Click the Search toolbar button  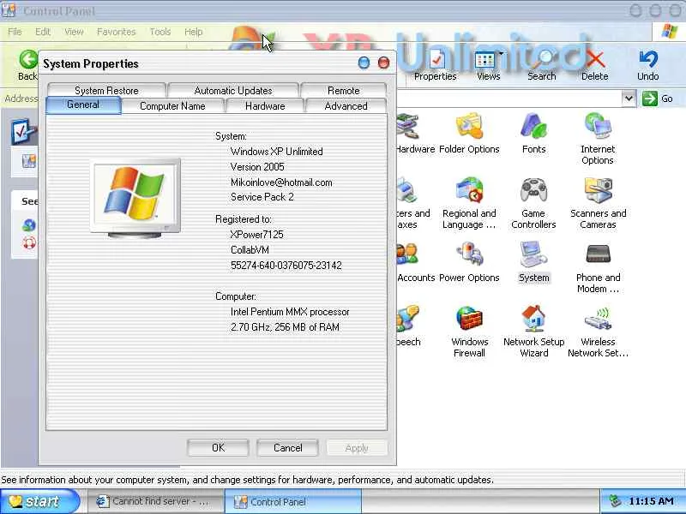click(542, 66)
